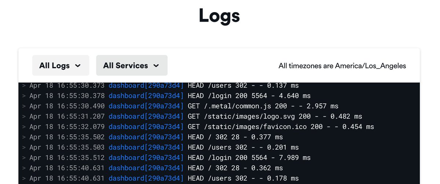440x184 pixels.
Task: Click the HEAD /login 4.640 ms log line
Action: click(166, 96)
